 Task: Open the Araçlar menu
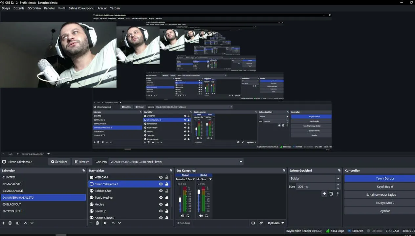click(102, 8)
